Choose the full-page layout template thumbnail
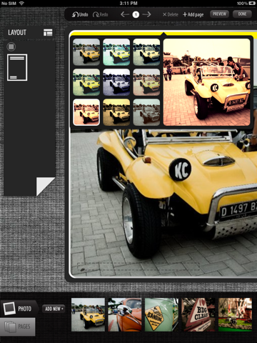The width and height of the screenshot is (257, 343). (x=17, y=67)
